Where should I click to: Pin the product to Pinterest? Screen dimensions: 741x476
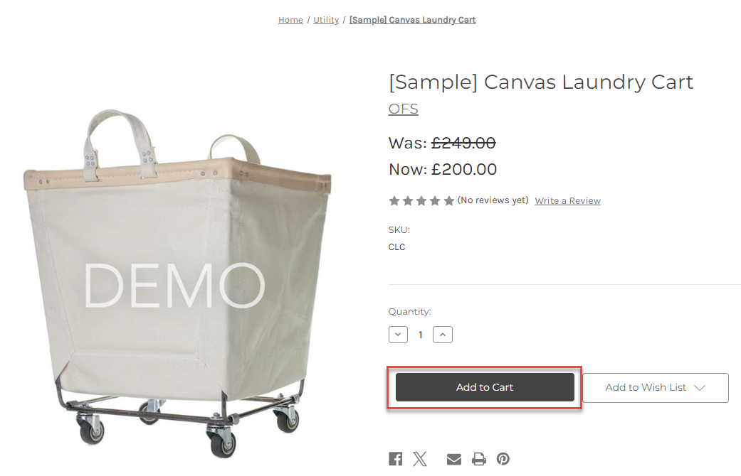pos(503,458)
